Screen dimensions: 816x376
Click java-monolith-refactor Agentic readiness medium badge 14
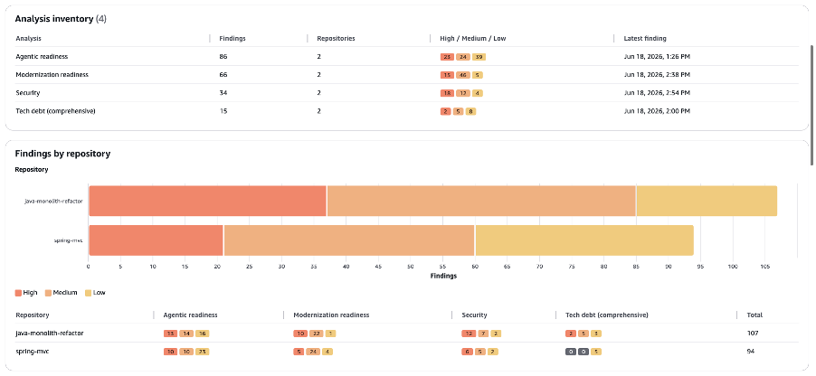coord(186,334)
